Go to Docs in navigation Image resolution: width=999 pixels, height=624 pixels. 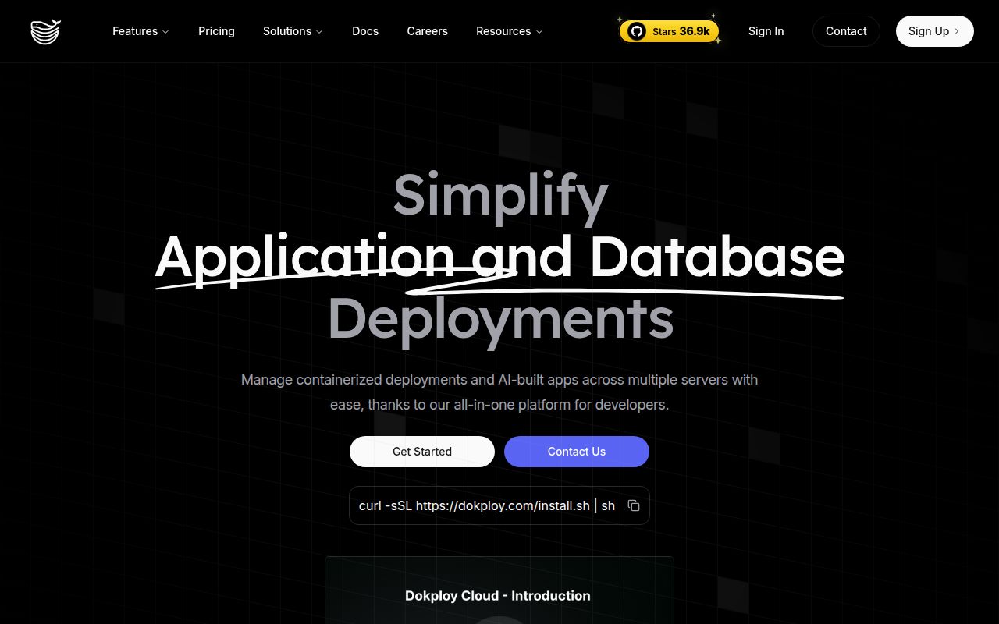pos(365,31)
